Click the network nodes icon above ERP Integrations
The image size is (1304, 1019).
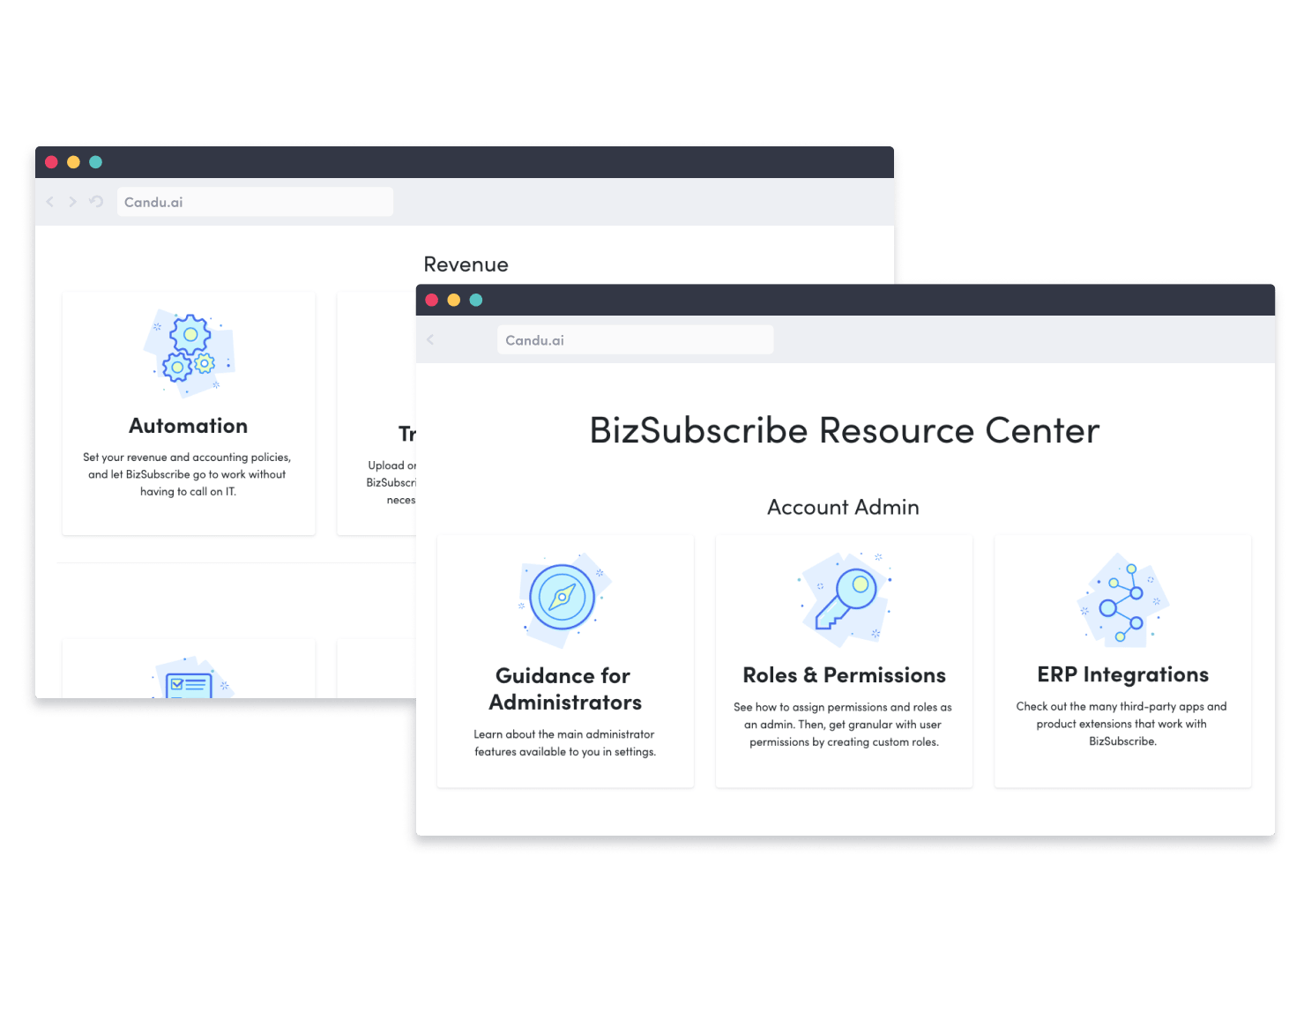point(1122,599)
